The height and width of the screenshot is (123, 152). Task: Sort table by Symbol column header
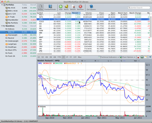[x=43, y=13]
